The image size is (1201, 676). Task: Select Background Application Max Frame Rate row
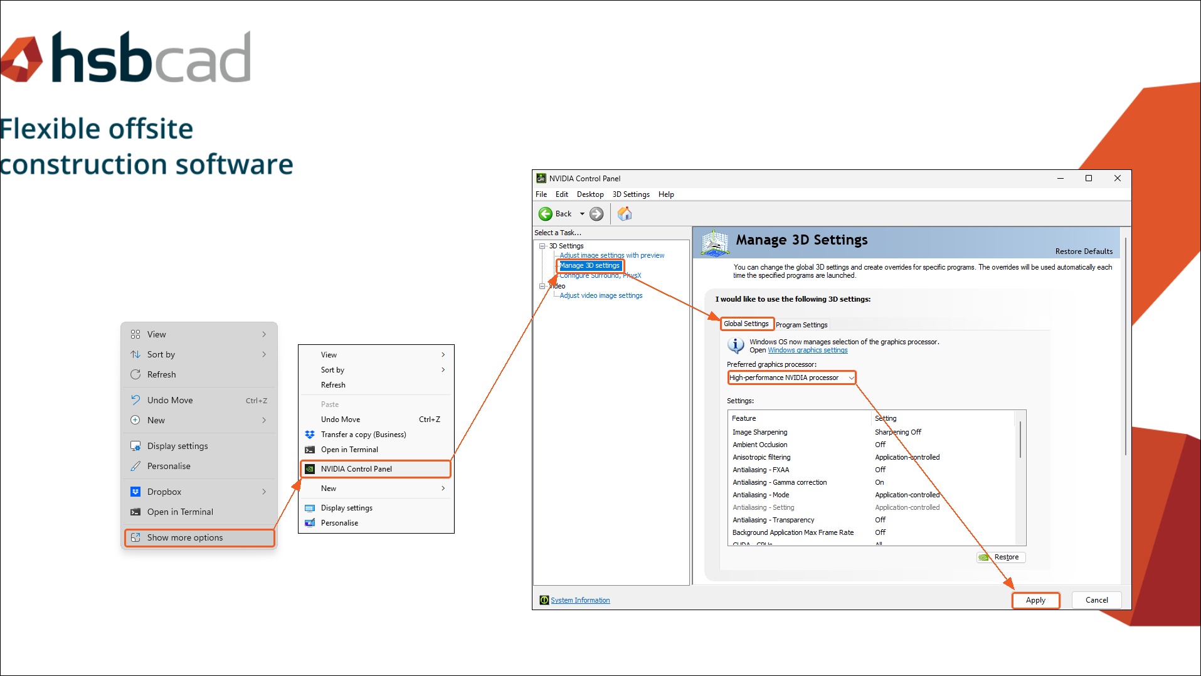[870, 532]
